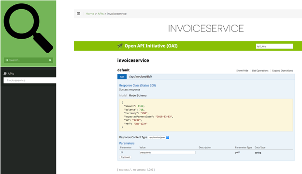Screen dimensions: 302x174
Task: Click the APIs book icon in sidebar
Action: (x=5, y=73)
